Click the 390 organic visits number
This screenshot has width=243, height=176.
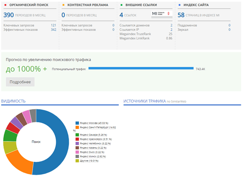tap(9, 15)
